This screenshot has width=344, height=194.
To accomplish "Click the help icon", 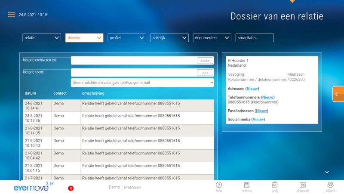I will pyautogui.click(x=219, y=187).
